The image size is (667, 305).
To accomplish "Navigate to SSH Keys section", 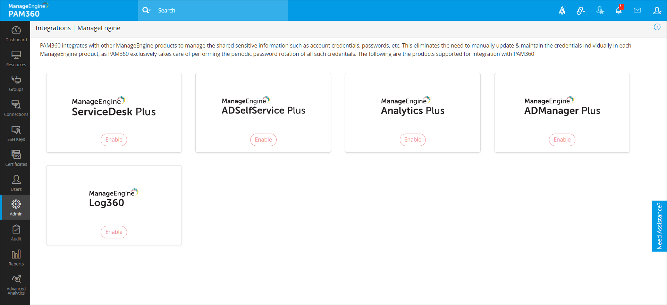I will 16,134.
